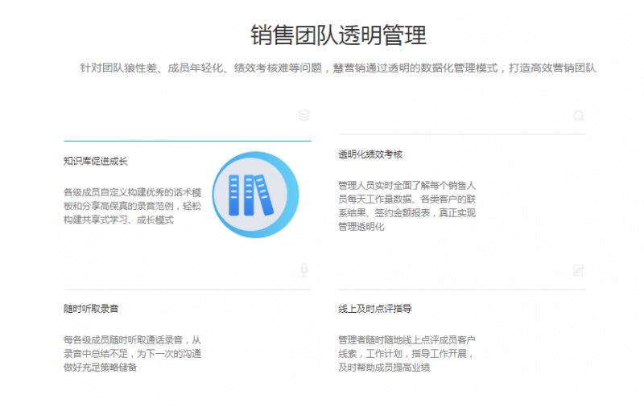This screenshot has height=411, width=644.
Task: Click the description starting 各级成员自定义构建
Action: [132, 206]
